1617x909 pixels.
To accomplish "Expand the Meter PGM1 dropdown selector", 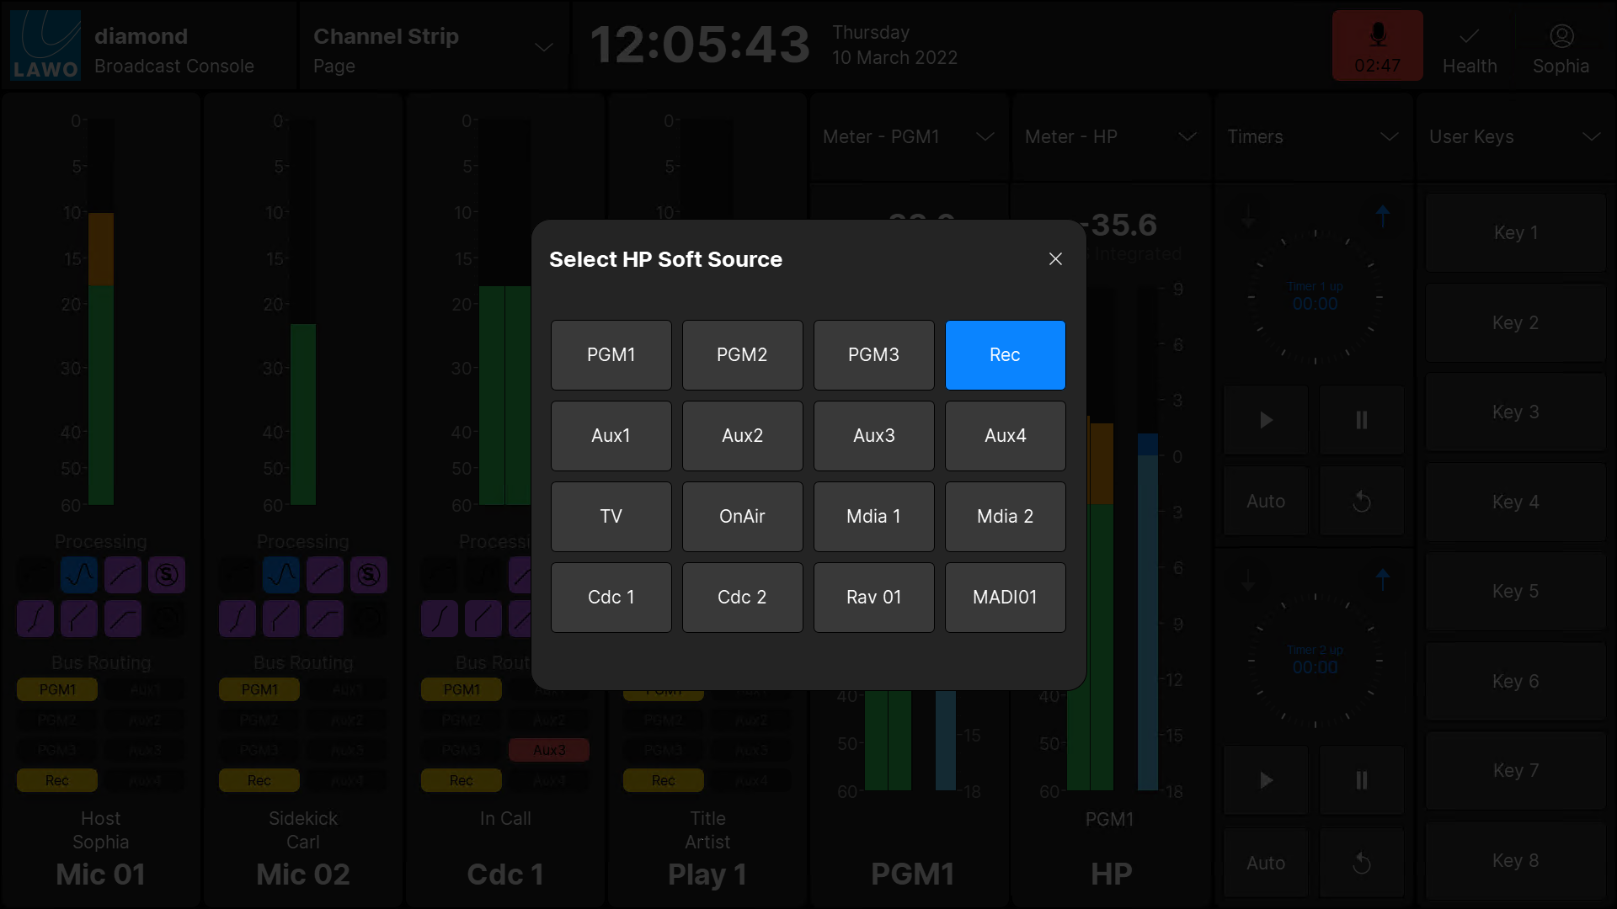I will pos(982,136).
